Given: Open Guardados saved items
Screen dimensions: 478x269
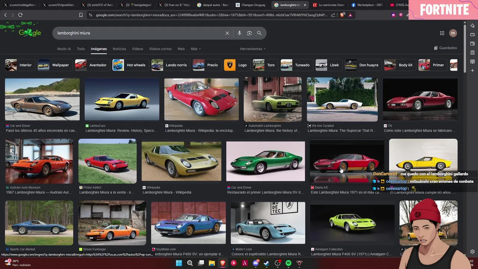Looking at the screenshot, I should click(x=446, y=48).
